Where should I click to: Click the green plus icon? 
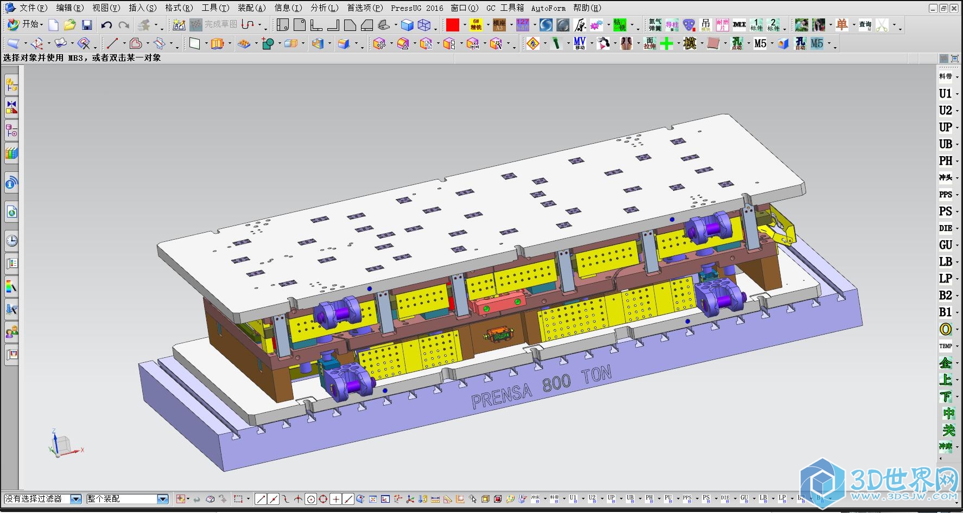(667, 44)
